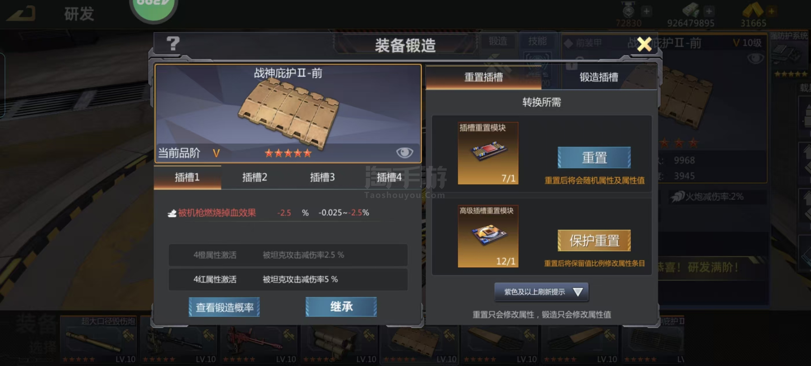Close the 装备锻造 dialog with X
Image resolution: width=811 pixels, height=366 pixels.
coord(644,44)
